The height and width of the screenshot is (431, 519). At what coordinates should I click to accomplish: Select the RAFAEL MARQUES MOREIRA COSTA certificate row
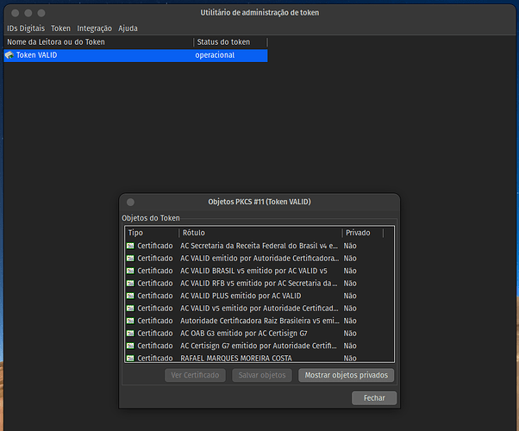click(x=259, y=358)
